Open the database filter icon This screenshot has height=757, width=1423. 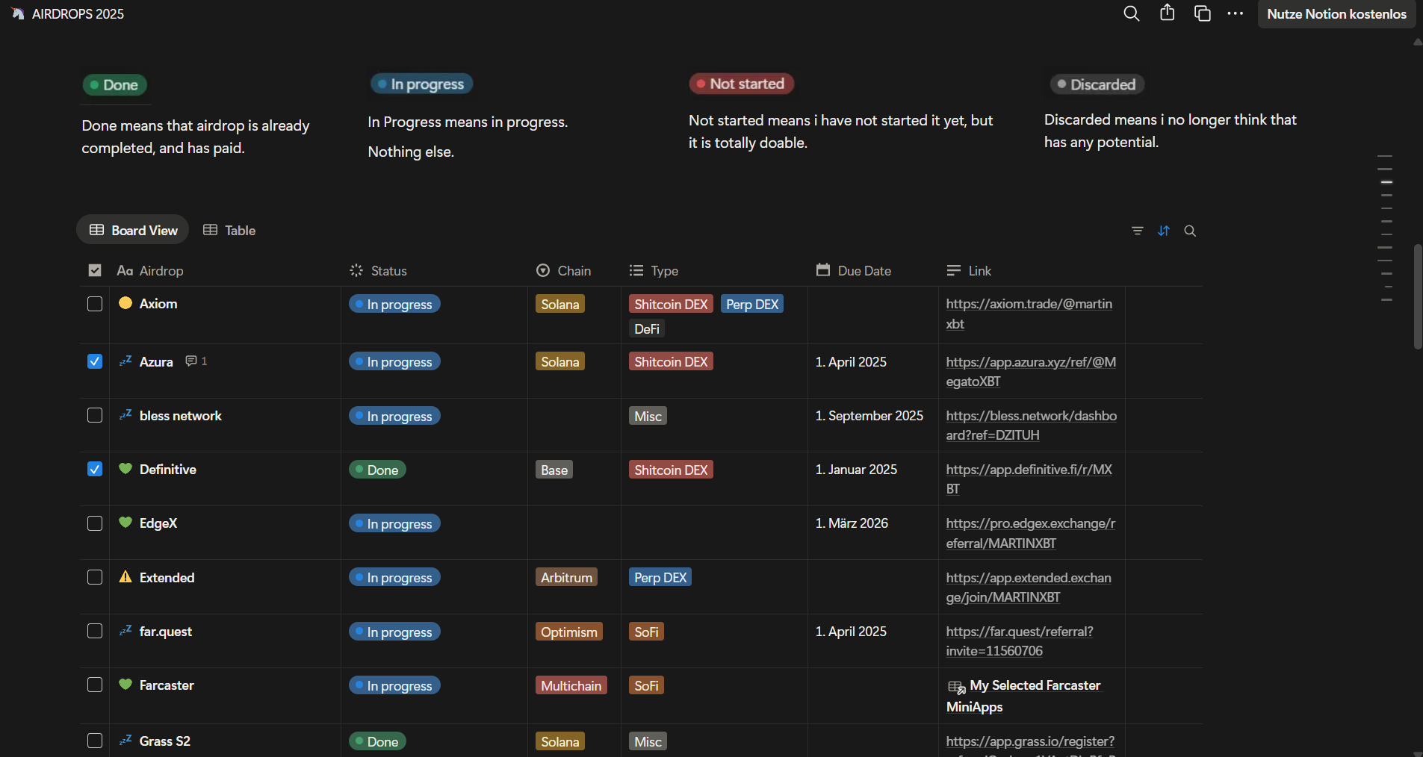click(x=1138, y=231)
